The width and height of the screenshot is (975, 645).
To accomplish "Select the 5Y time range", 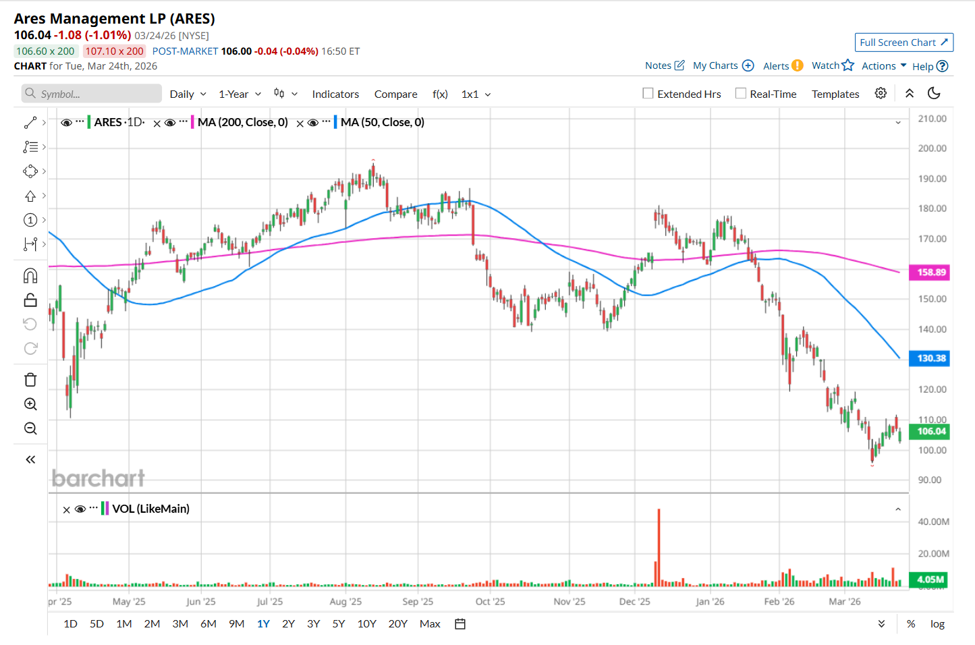I will (x=339, y=624).
